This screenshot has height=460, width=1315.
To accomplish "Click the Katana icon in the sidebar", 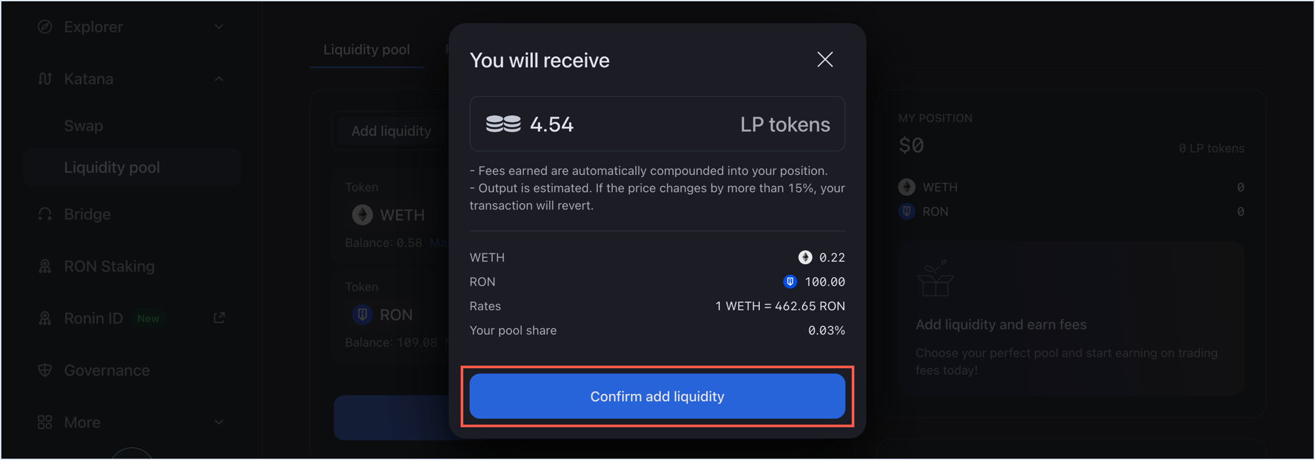I will tap(44, 78).
